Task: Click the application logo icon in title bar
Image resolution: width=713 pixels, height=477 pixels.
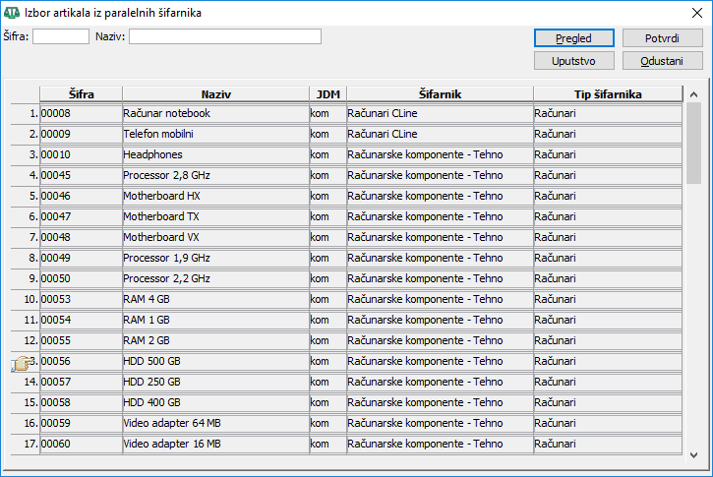Action: (12, 12)
